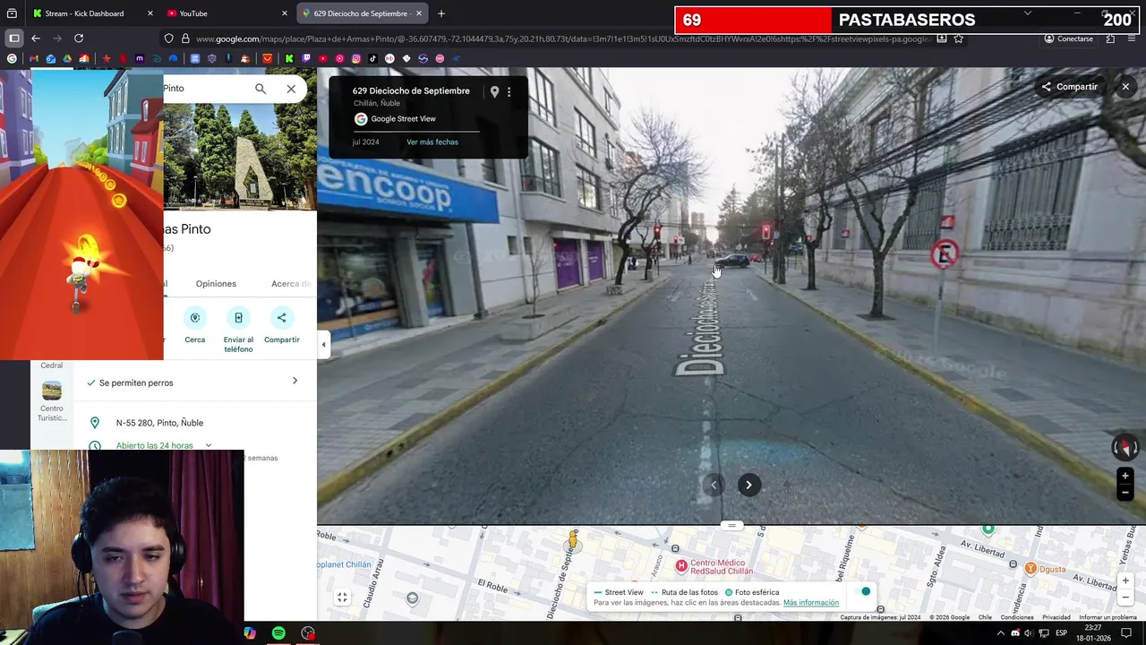1146x645 pixels.
Task: Click Informar un problema link
Action: pos(1108,617)
